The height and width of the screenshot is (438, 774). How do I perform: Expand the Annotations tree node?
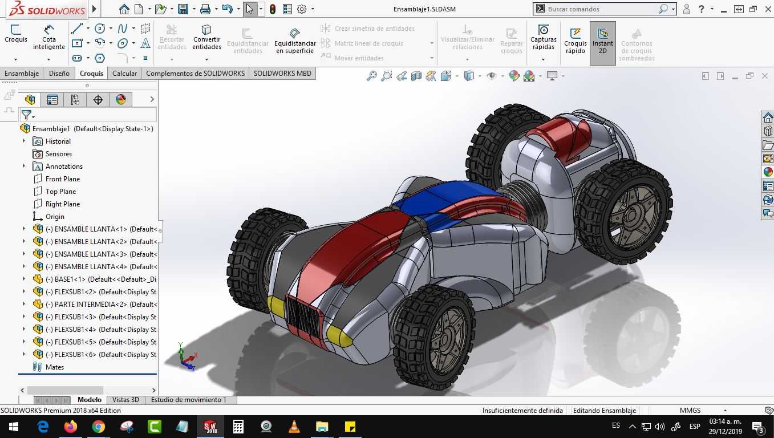coord(24,166)
